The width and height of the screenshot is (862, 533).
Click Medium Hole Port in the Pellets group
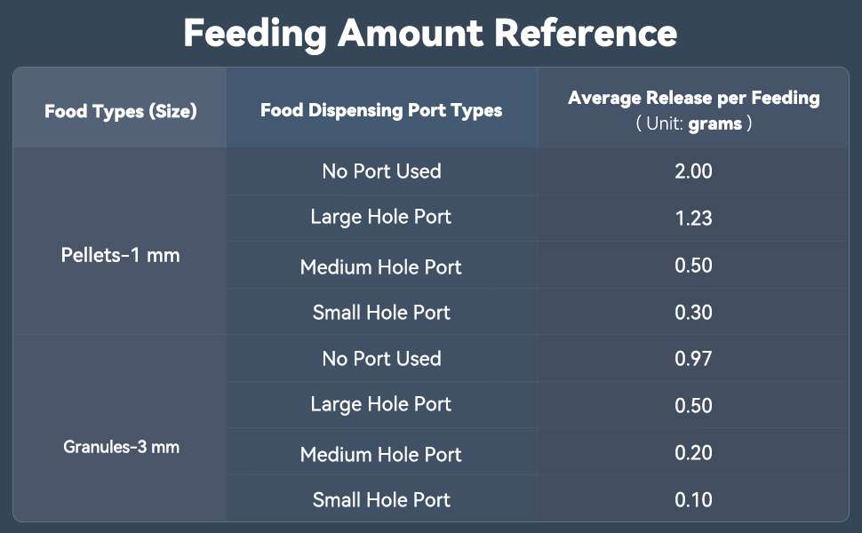click(381, 266)
